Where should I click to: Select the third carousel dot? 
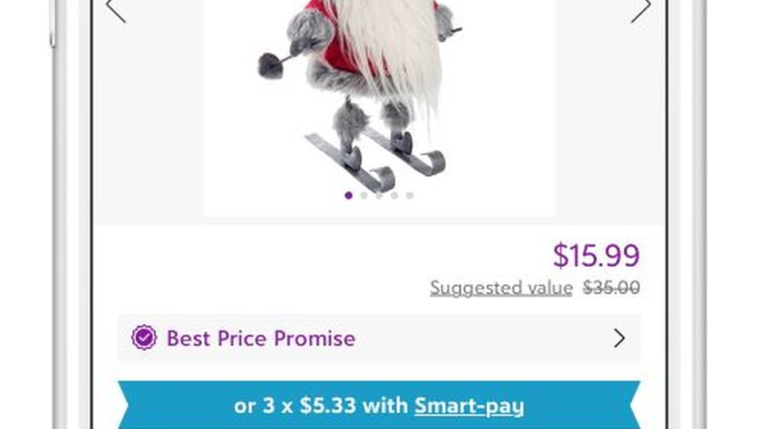(x=379, y=195)
